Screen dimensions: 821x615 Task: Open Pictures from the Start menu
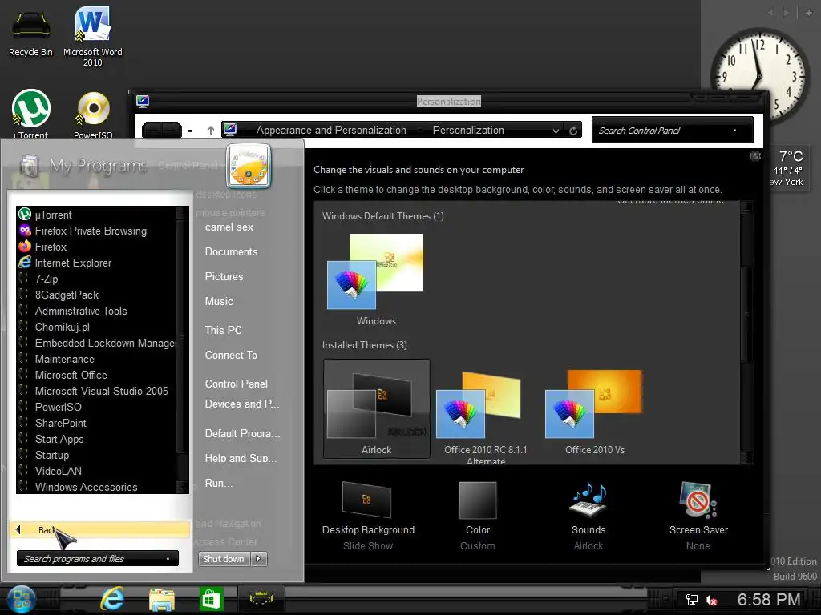224,276
